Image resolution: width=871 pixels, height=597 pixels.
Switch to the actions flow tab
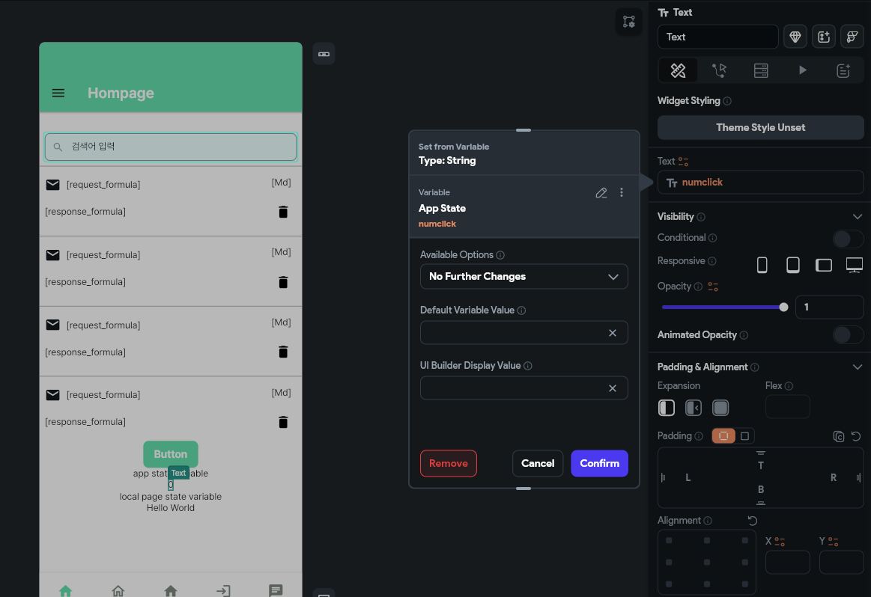pyautogui.click(x=720, y=70)
